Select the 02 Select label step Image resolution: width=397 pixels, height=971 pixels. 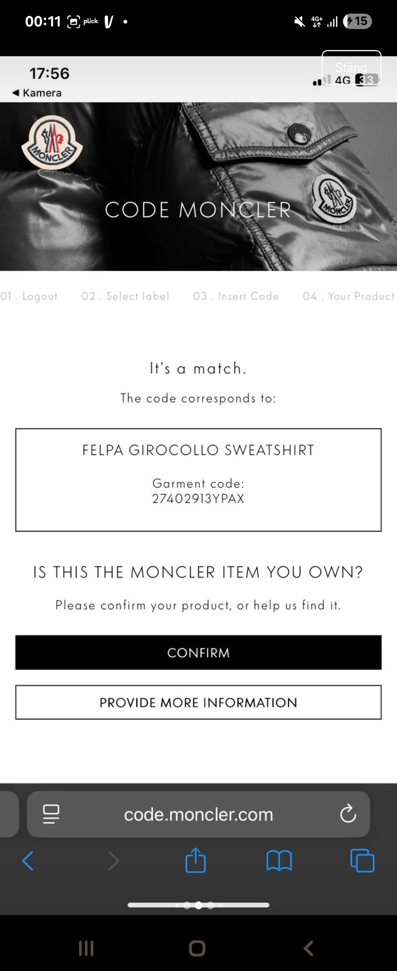[x=125, y=296]
